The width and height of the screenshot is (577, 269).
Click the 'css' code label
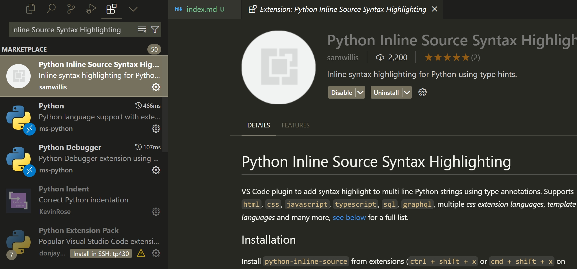(273, 204)
